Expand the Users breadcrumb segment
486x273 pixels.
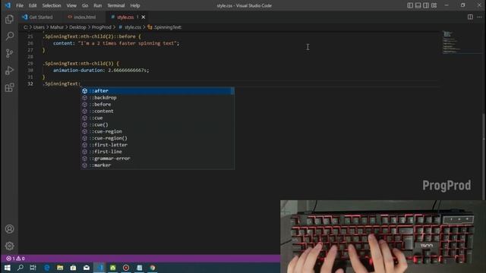pos(39,27)
